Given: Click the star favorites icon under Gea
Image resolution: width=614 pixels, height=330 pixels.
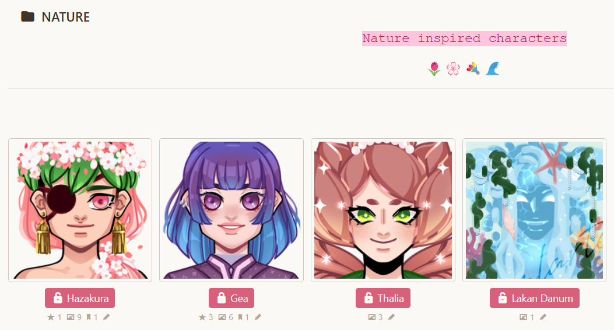Looking at the screenshot, I should (202, 317).
